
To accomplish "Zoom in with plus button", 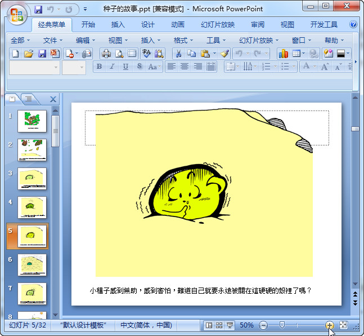I will click(x=330, y=325).
